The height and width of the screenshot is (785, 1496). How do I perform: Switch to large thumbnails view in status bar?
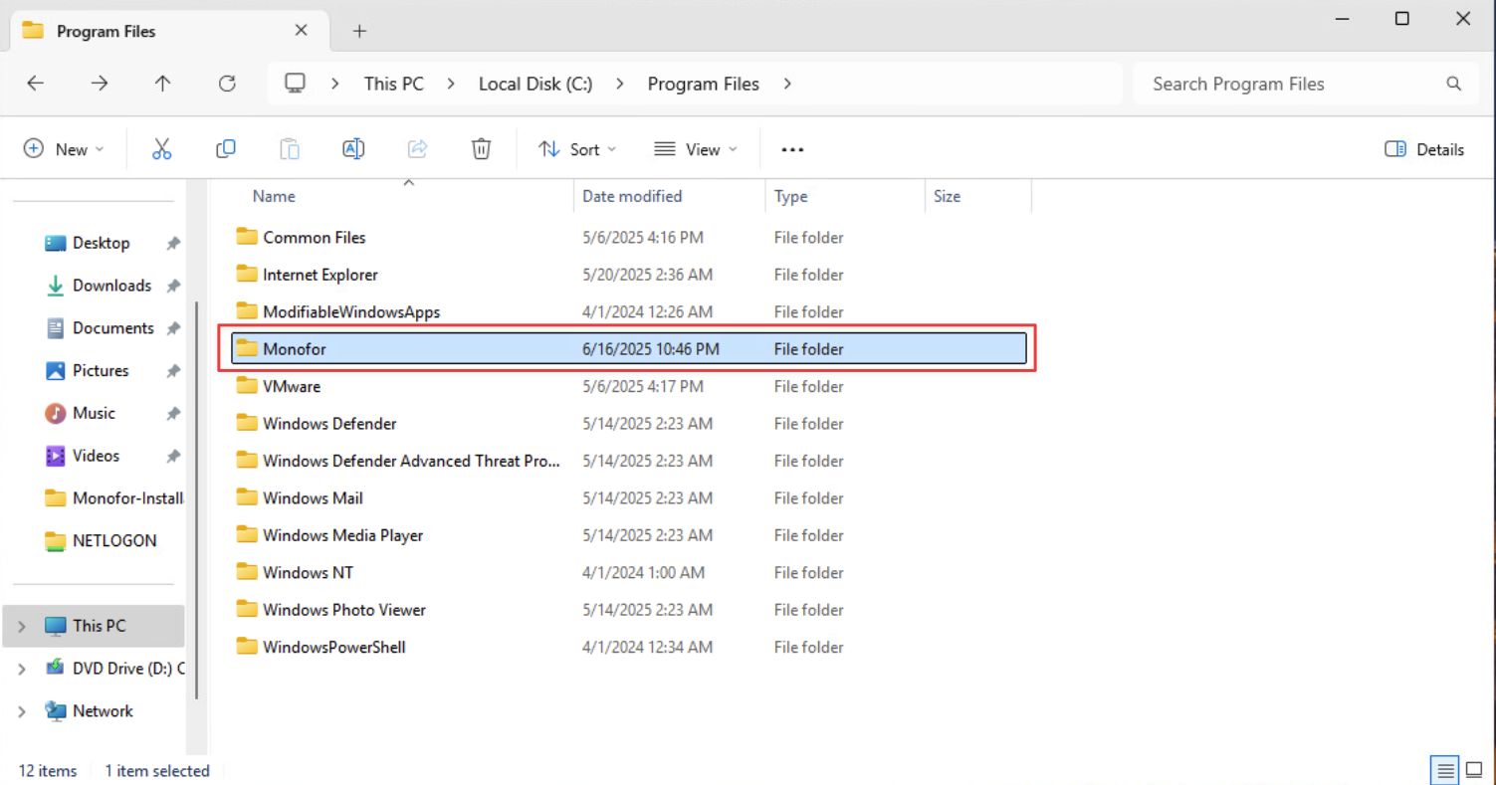(x=1474, y=770)
